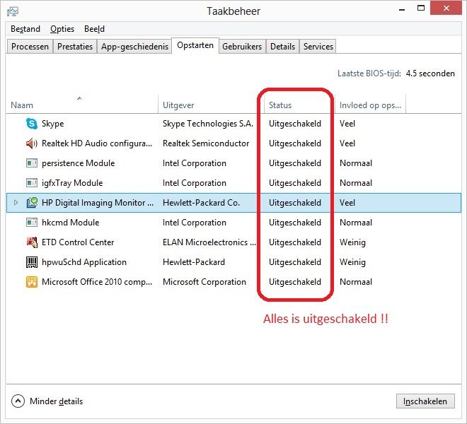The width and height of the screenshot is (467, 424).
Task: Click the hpwuSchd Application icon
Action: 32,262
